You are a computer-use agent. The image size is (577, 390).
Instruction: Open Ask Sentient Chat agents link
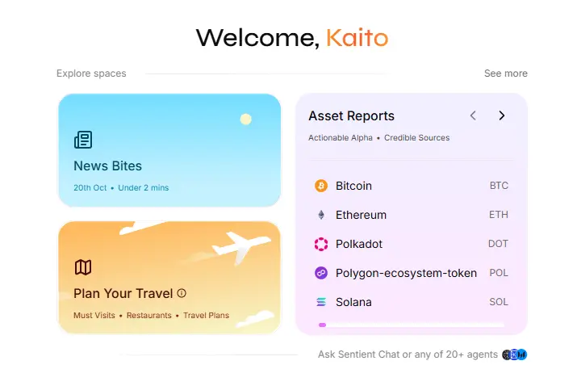(408, 354)
